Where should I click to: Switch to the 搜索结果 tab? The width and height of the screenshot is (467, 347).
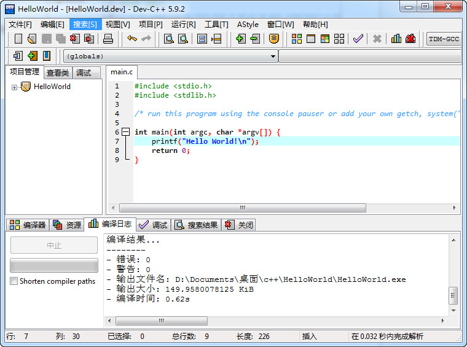coord(197,225)
